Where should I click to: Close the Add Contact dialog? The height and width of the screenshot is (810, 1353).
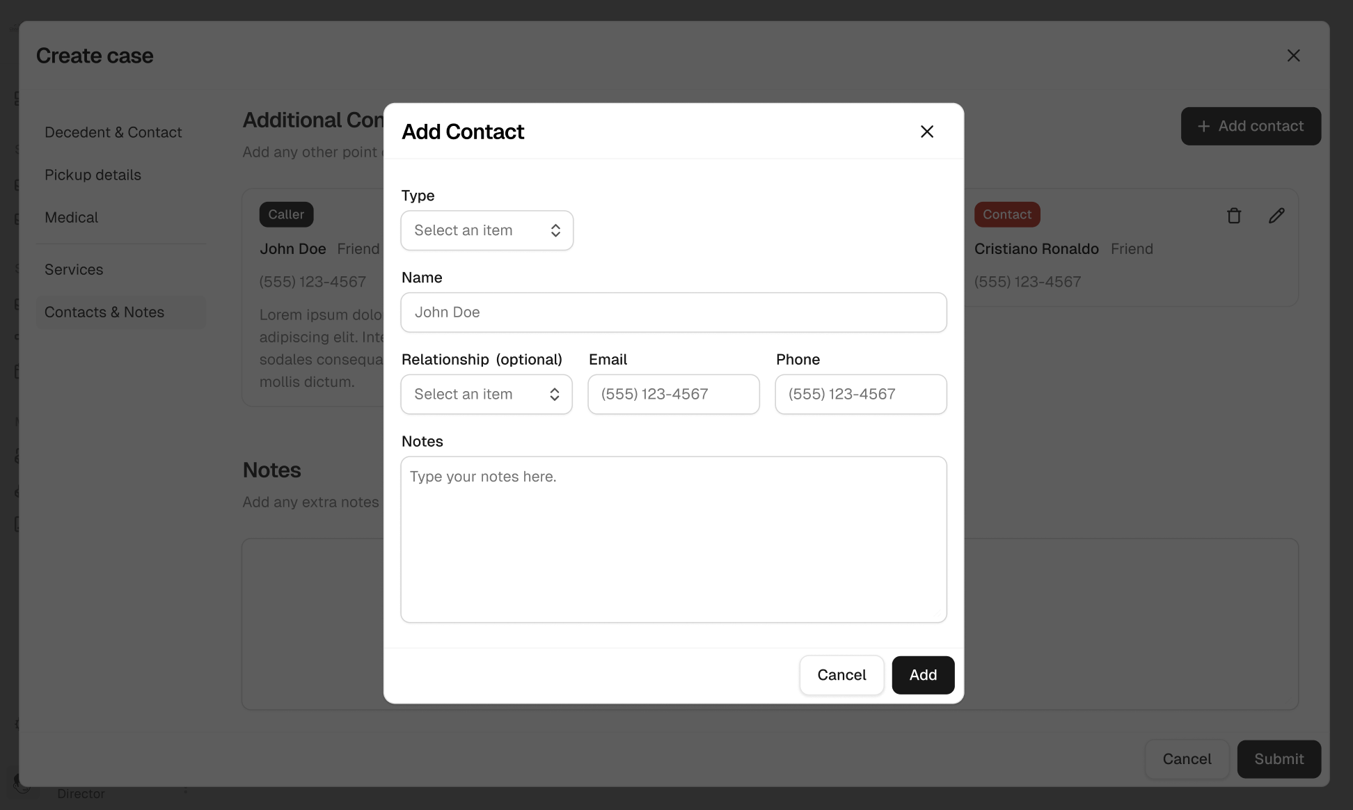pyautogui.click(x=926, y=132)
